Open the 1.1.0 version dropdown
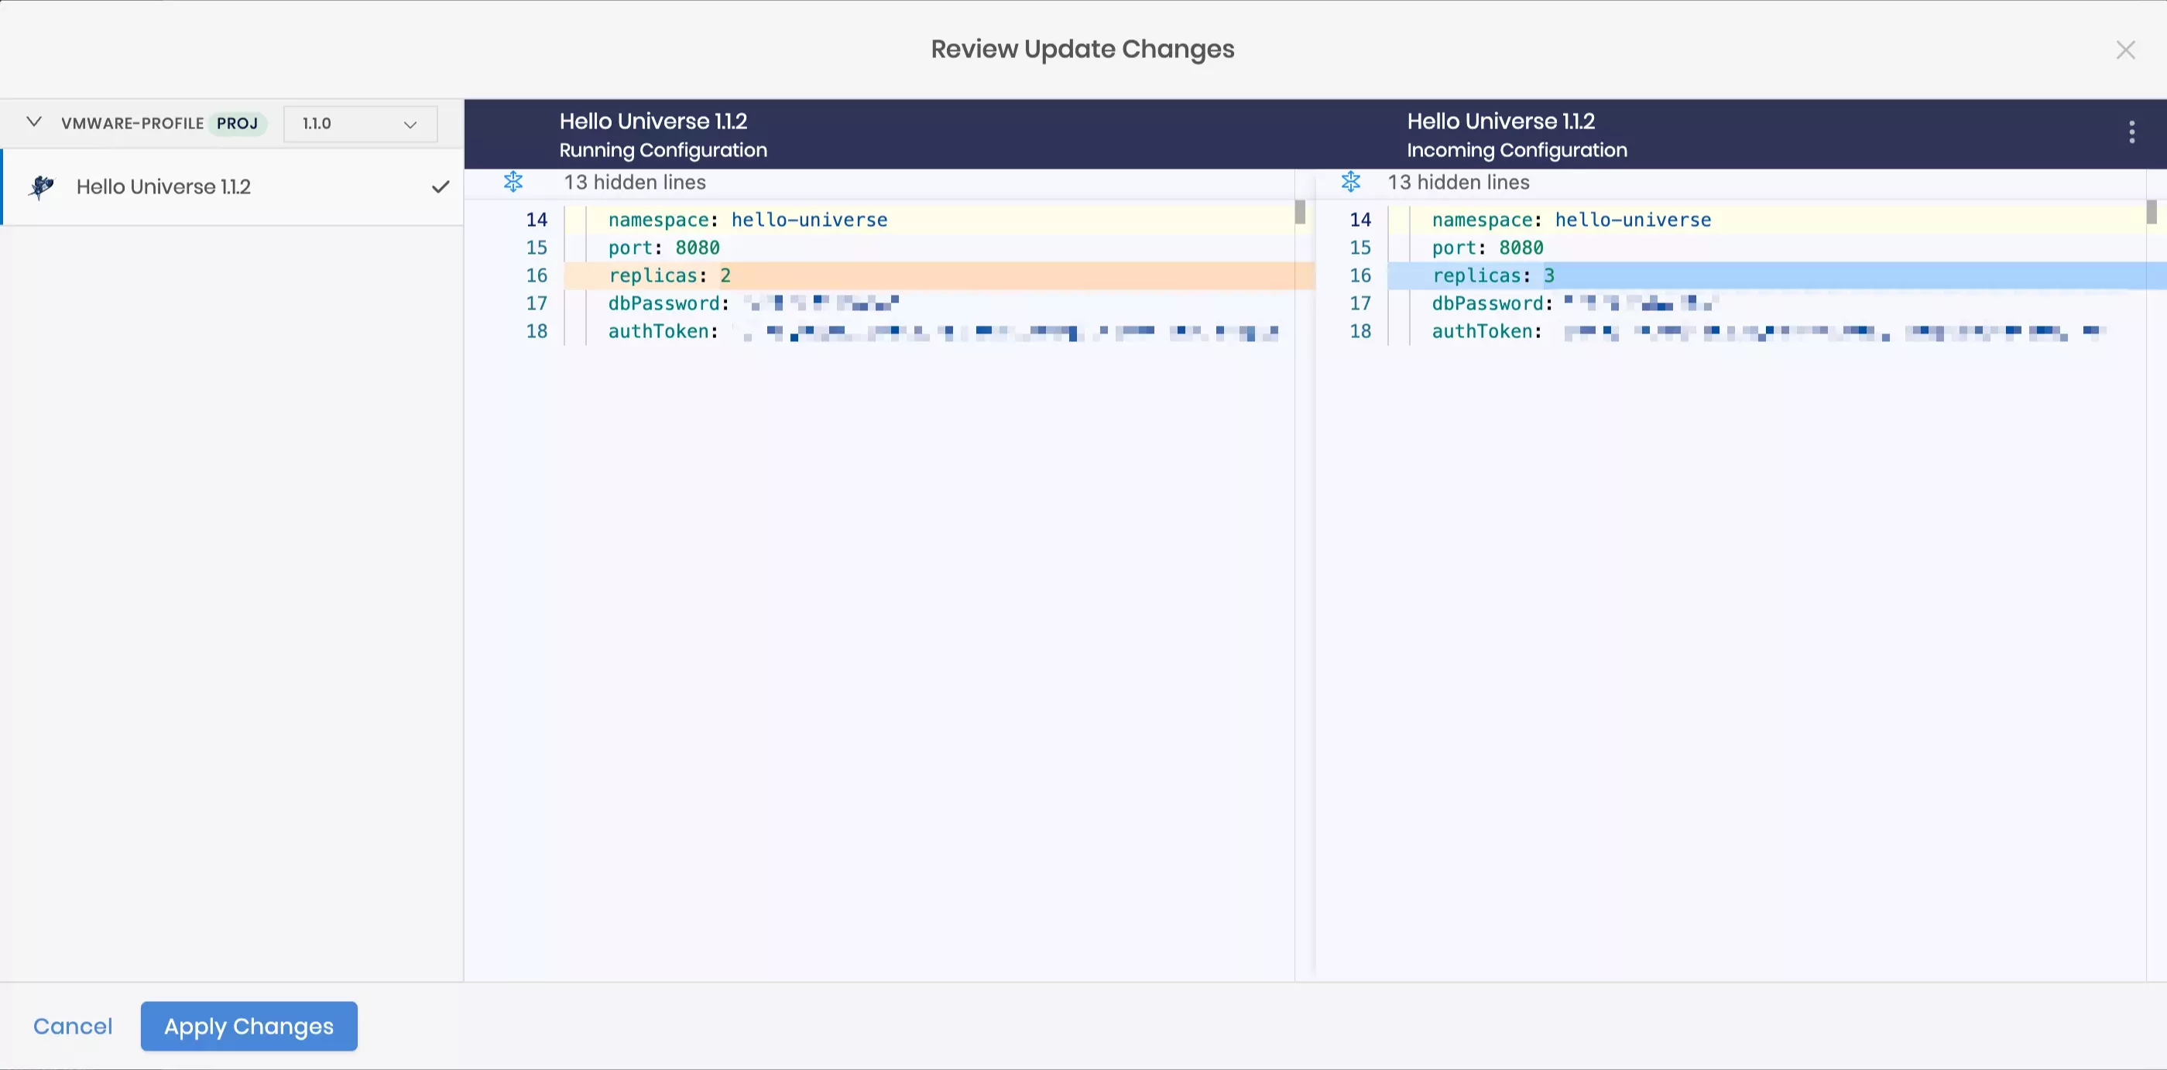Viewport: 2167px width, 1070px height. click(x=360, y=124)
